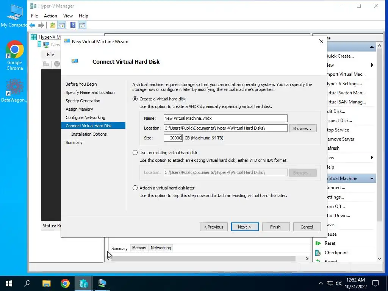Click the Up One Level folder toolbar icon
388x291 pixels.
click(x=52, y=25)
